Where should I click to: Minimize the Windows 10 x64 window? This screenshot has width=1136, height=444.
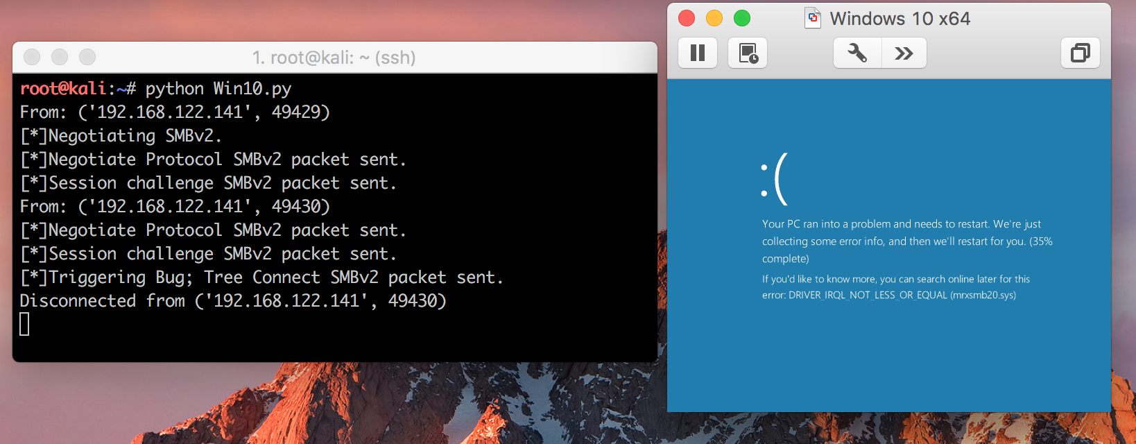pos(714,18)
